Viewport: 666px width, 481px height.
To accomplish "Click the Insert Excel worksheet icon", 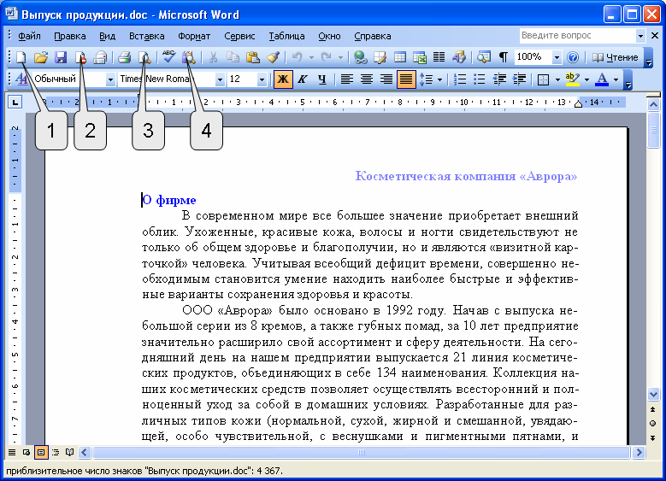I will point(420,57).
